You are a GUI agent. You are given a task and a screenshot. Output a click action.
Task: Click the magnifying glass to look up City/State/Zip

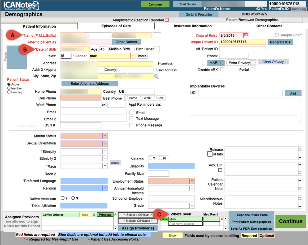click(x=156, y=76)
